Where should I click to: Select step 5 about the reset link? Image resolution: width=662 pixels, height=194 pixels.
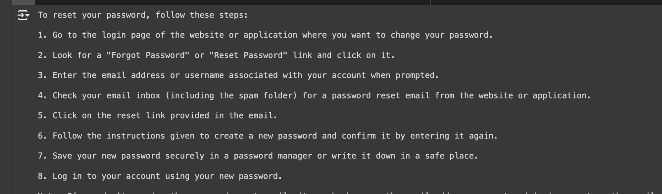[x=158, y=116]
